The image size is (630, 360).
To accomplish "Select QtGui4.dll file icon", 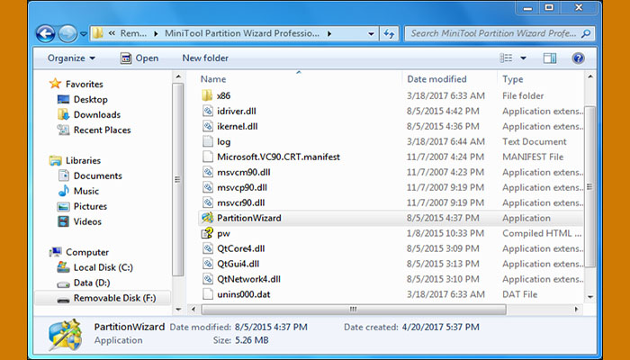I will [207, 264].
